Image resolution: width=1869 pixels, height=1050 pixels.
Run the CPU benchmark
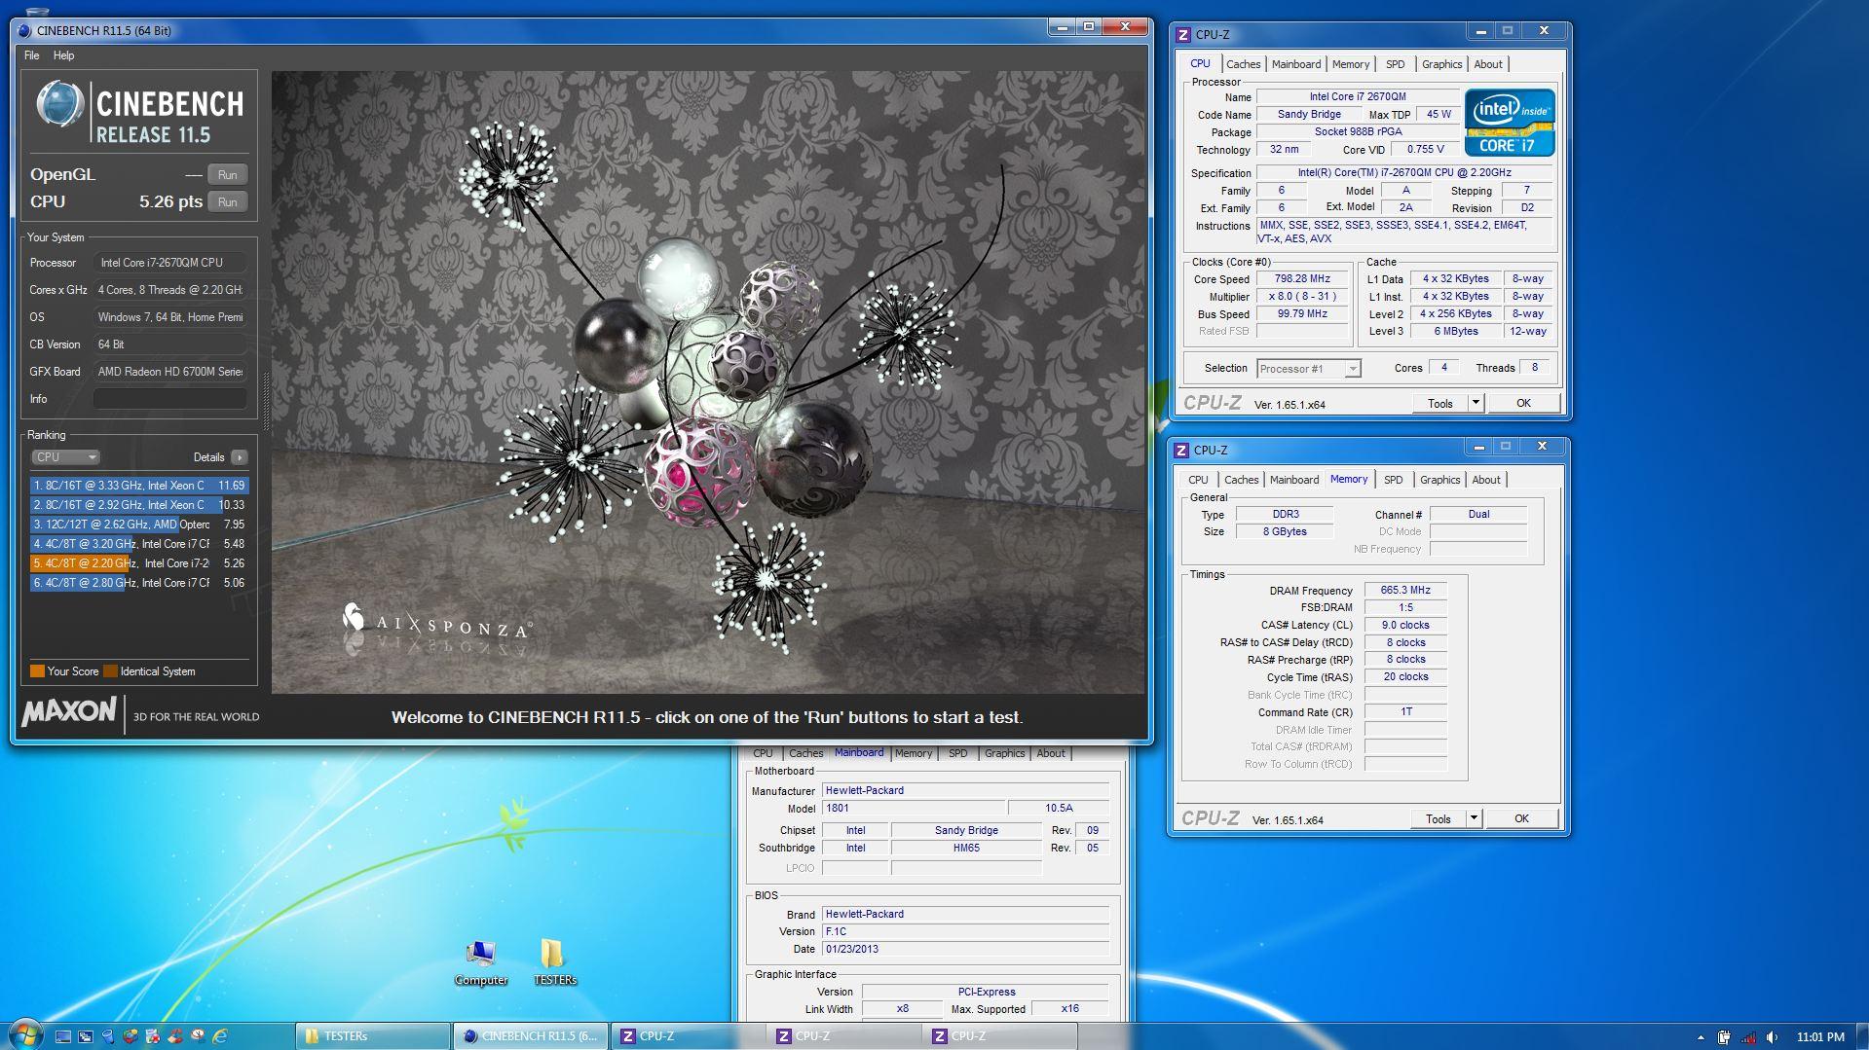(x=227, y=202)
